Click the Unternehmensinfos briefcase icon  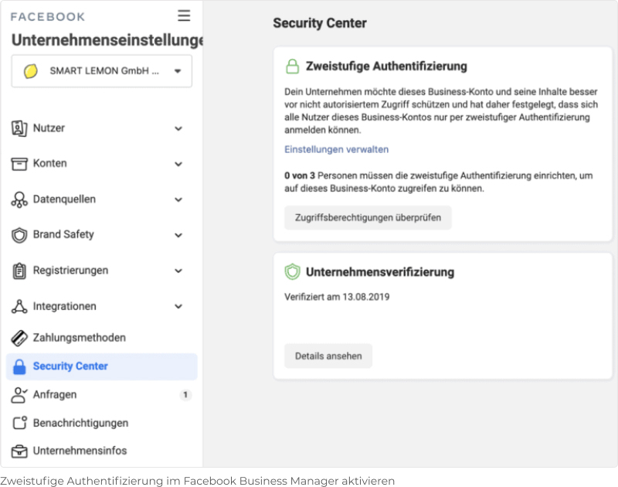(x=19, y=451)
